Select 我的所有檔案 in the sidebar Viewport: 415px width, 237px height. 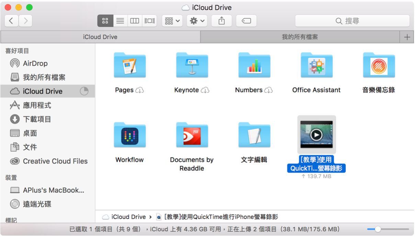coord(47,77)
